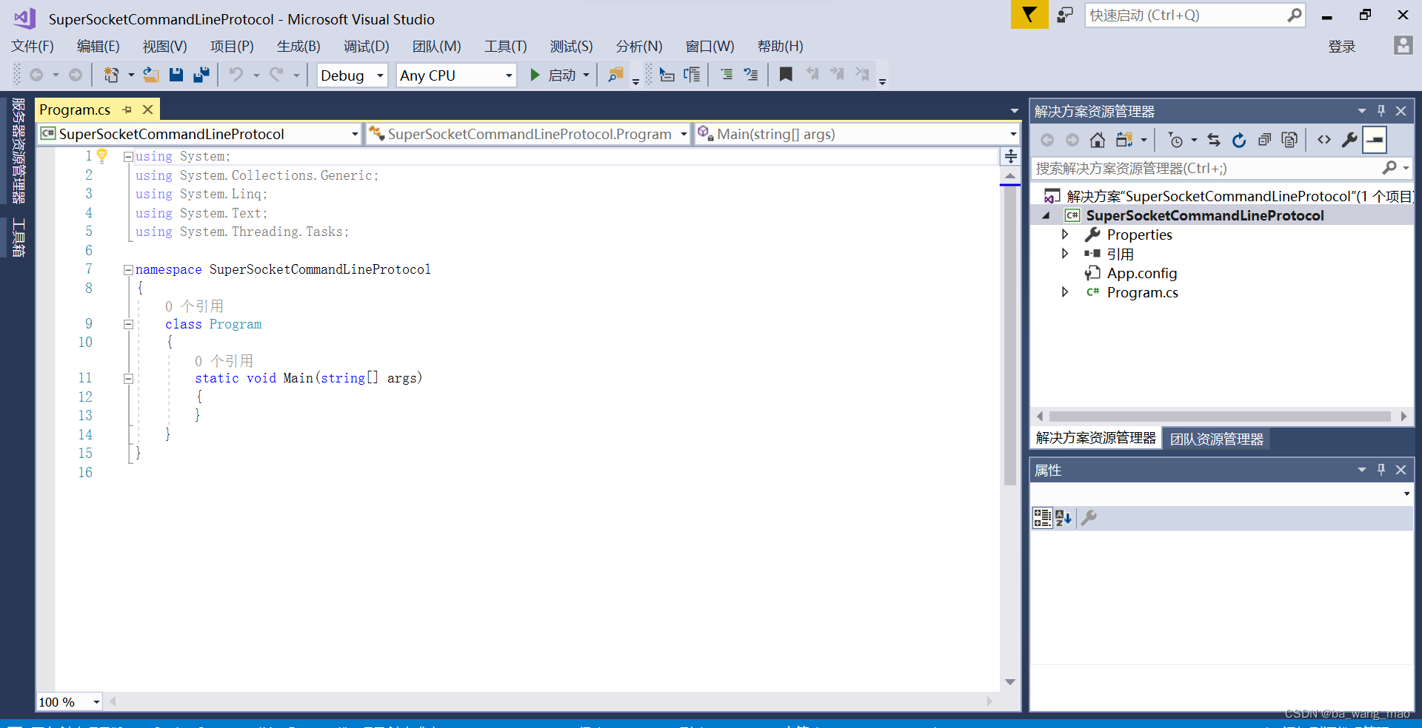Expand the Program.cs tree node
This screenshot has height=728, width=1422.
coord(1065,291)
